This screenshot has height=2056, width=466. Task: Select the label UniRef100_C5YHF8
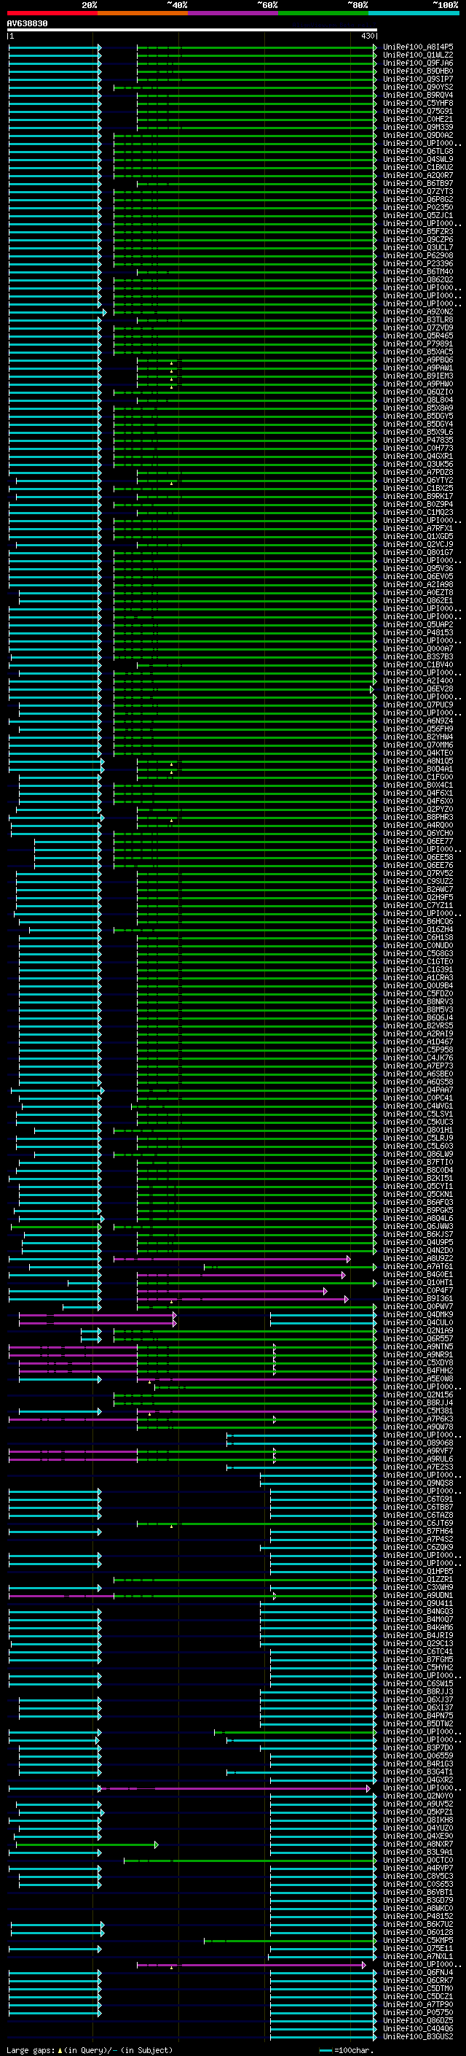coord(417,103)
